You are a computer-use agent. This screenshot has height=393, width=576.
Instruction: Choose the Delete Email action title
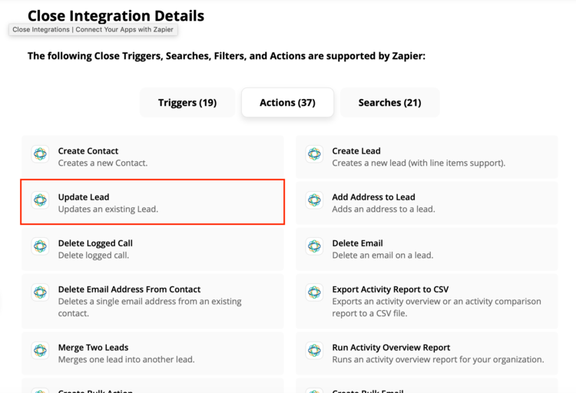[357, 243]
